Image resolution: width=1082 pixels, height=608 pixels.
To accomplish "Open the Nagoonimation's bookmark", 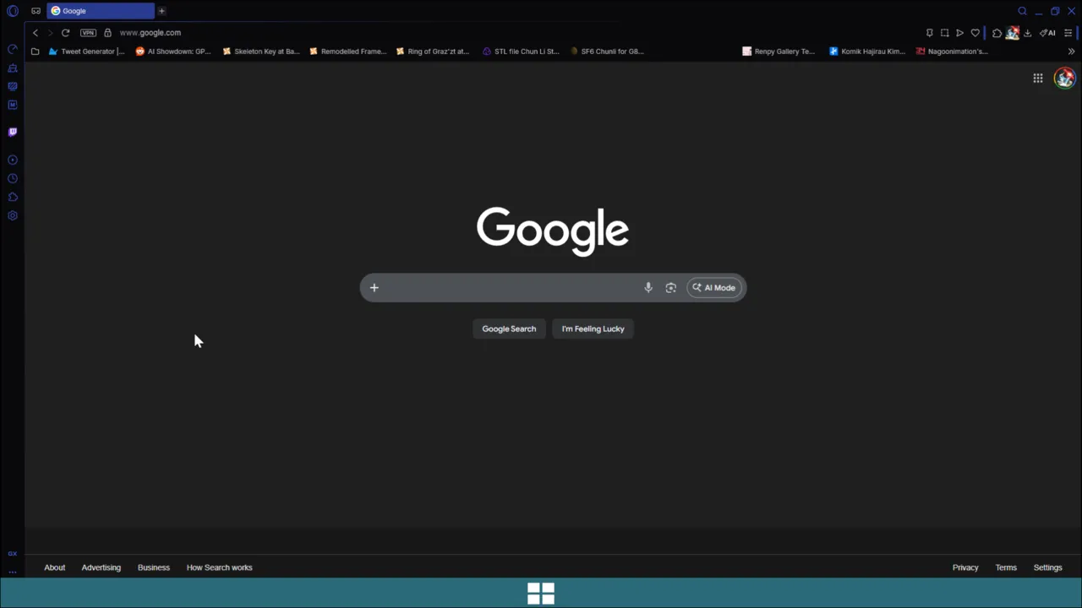I will click(x=952, y=52).
